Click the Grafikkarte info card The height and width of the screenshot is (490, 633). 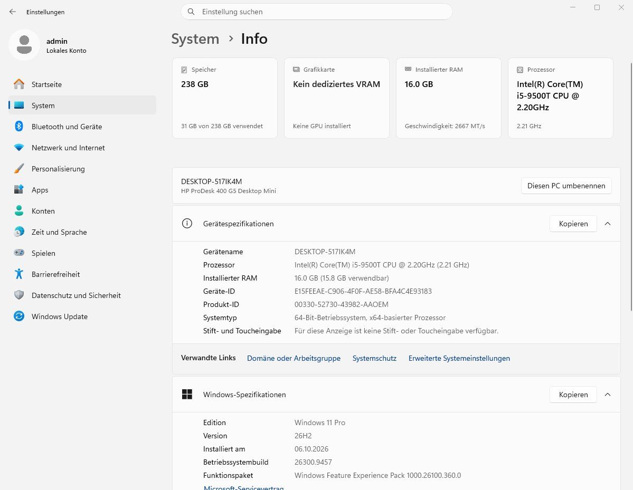pos(337,98)
